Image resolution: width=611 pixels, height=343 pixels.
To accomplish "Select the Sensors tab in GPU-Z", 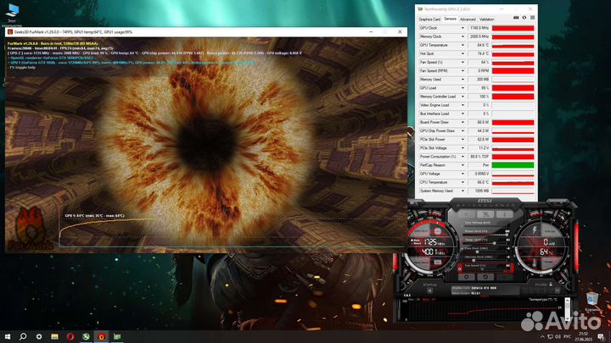I will point(450,19).
